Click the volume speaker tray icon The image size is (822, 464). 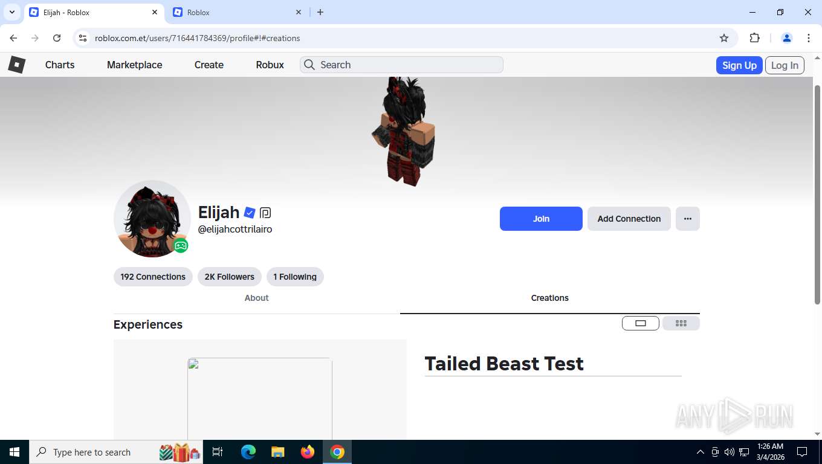click(730, 452)
